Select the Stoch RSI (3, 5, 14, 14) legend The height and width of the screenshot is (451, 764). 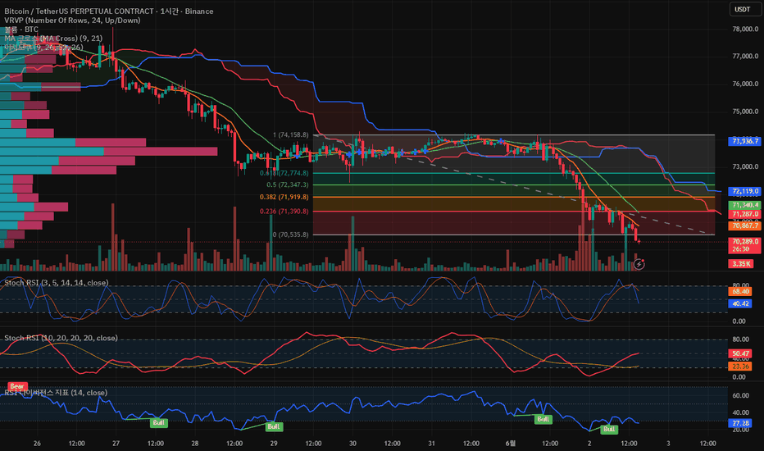(57, 283)
